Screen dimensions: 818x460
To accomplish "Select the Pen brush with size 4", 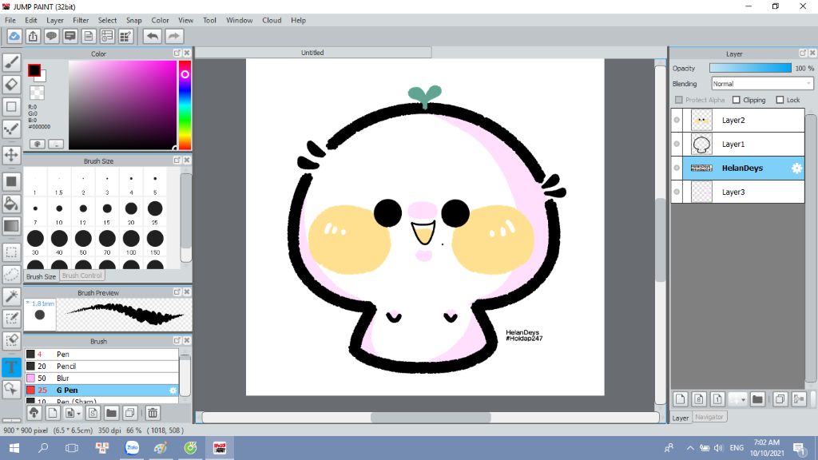I will [101, 354].
